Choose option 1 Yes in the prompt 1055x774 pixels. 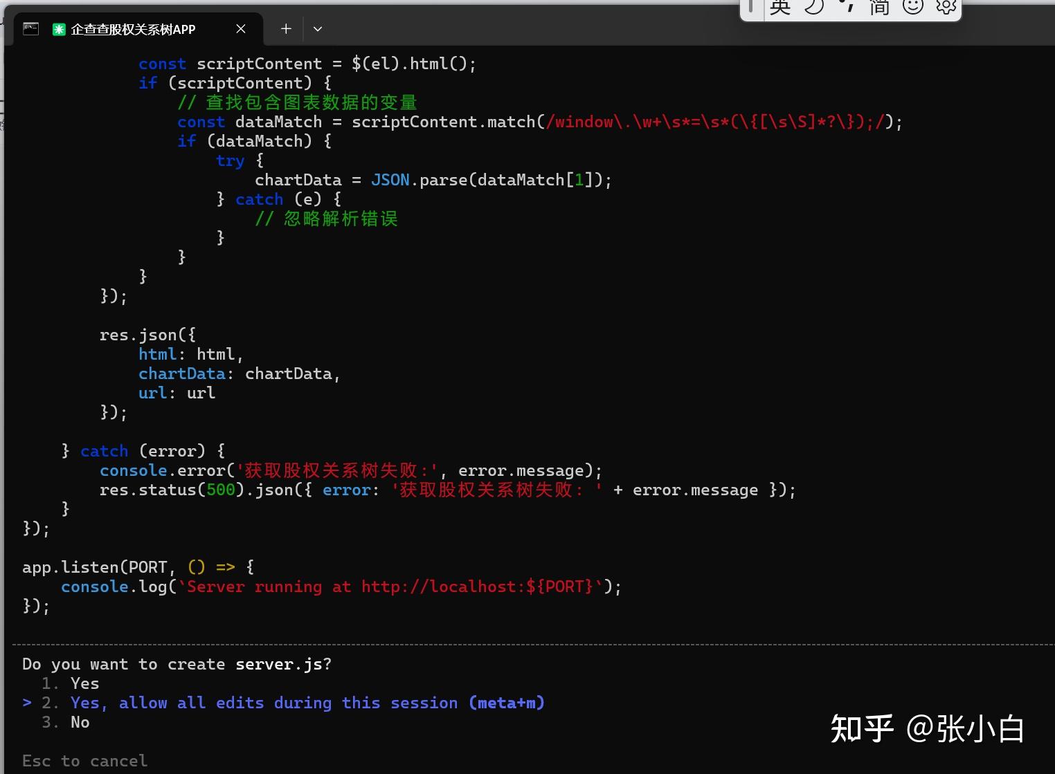(x=84, y=683)
